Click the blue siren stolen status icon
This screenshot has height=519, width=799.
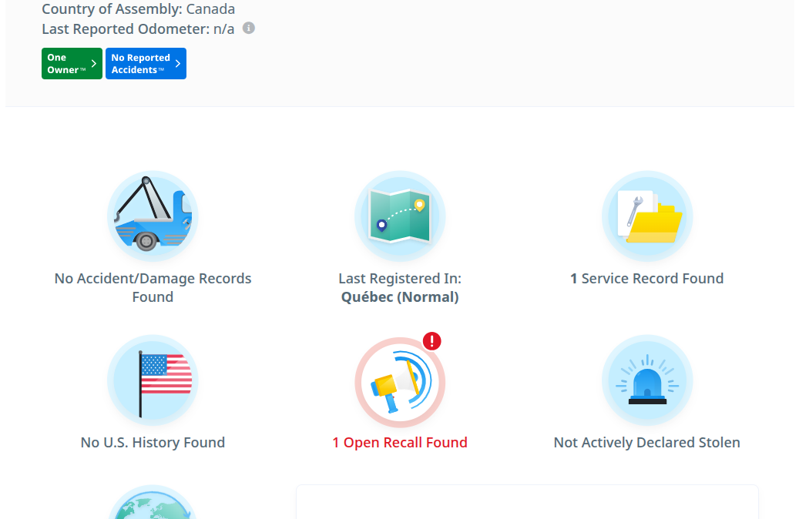tap(647, 380)
